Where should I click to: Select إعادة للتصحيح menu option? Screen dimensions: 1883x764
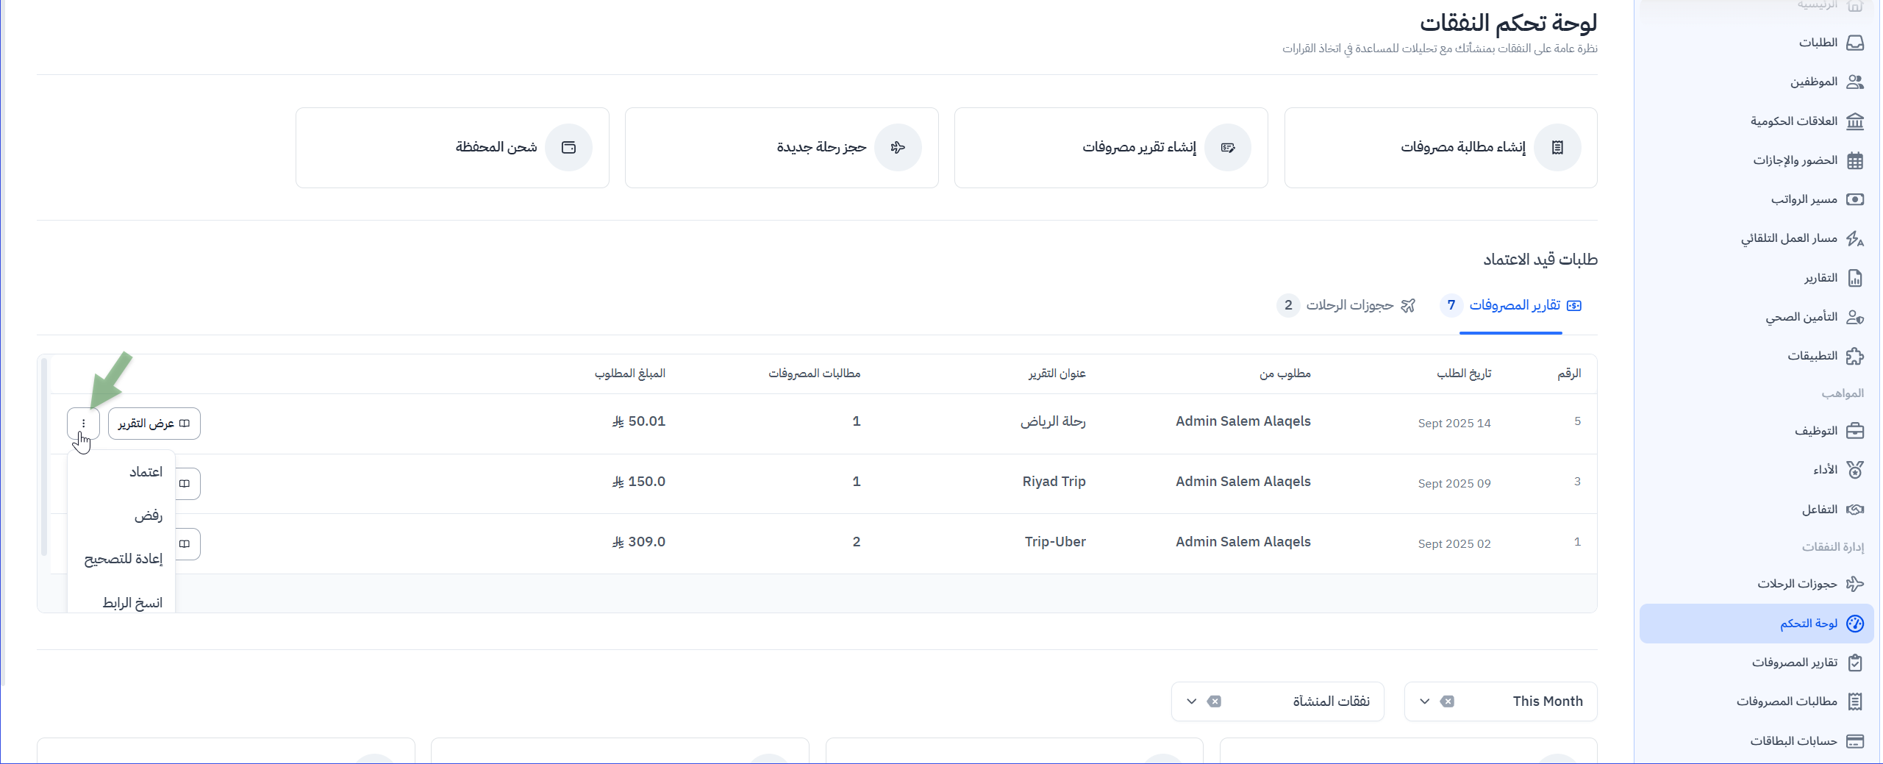click(124, 559)
